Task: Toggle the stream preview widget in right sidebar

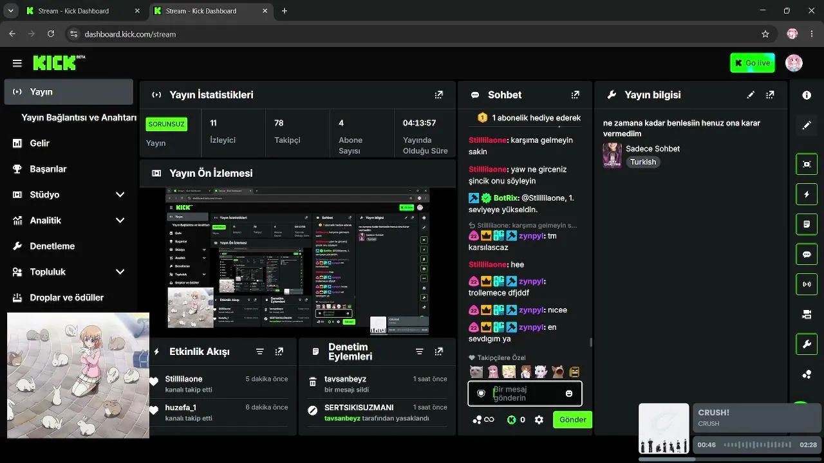Action: point(807,164)
